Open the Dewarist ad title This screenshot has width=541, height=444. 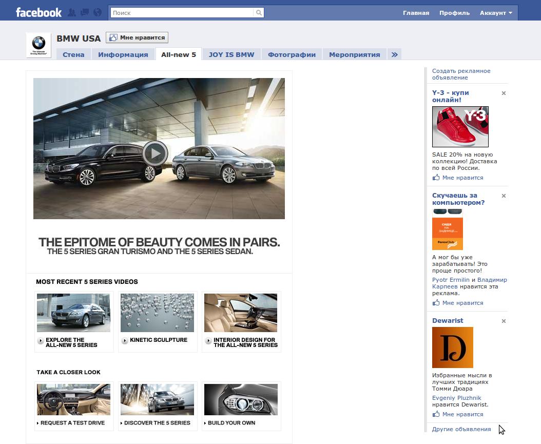[448, 320]
